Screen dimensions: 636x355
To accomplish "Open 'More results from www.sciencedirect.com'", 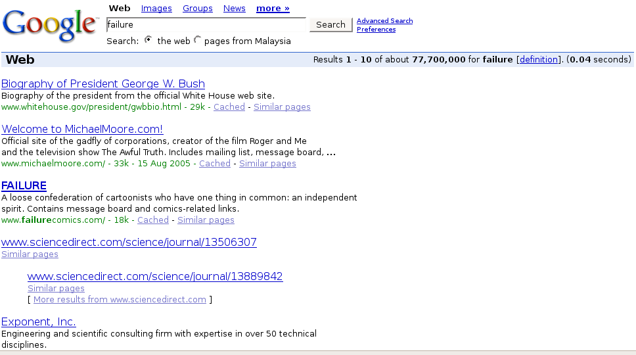I will (x=120, y=299).
